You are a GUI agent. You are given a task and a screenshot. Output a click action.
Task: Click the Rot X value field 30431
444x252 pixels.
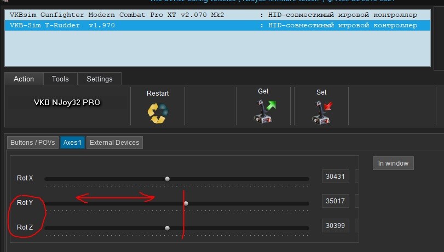pyautogui.click(x=335, y=177)
